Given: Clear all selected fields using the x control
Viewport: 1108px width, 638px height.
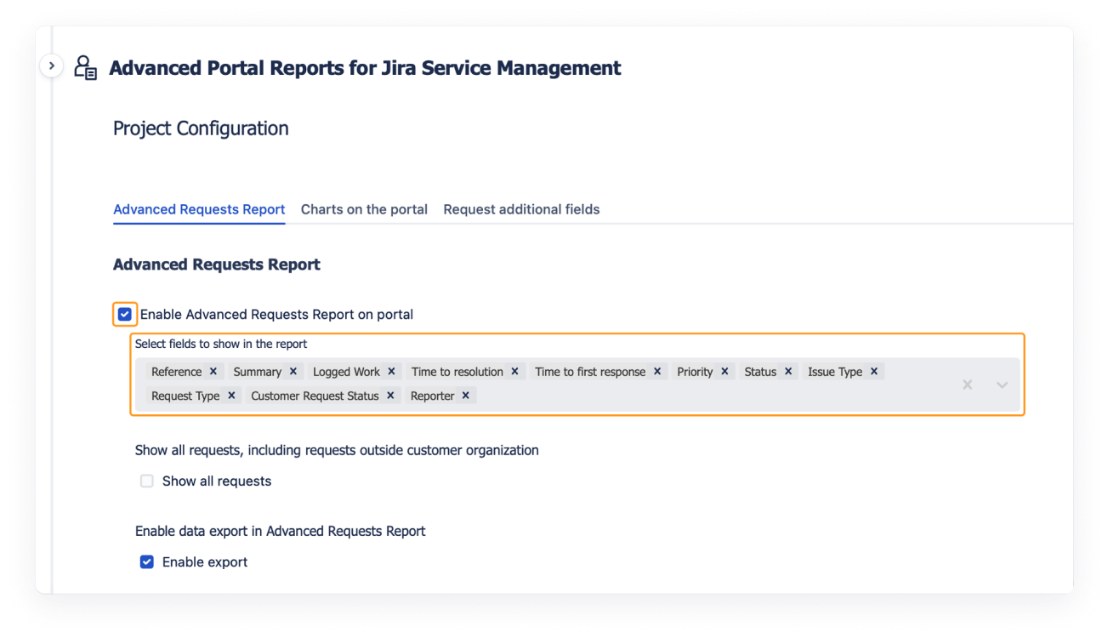Looking at the screenshot, I should pyautogui.click(x=967, y=385).
